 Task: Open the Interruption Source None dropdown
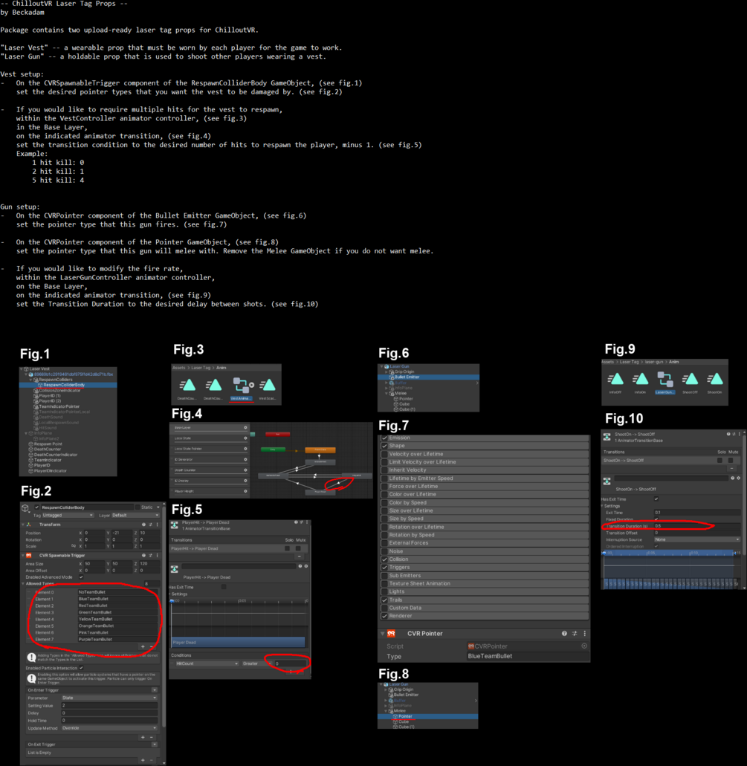[697, 539]
